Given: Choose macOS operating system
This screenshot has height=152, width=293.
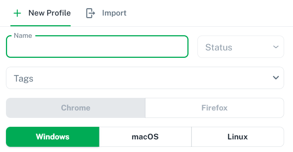Looking at the screenshot, I should click(145, 137).
